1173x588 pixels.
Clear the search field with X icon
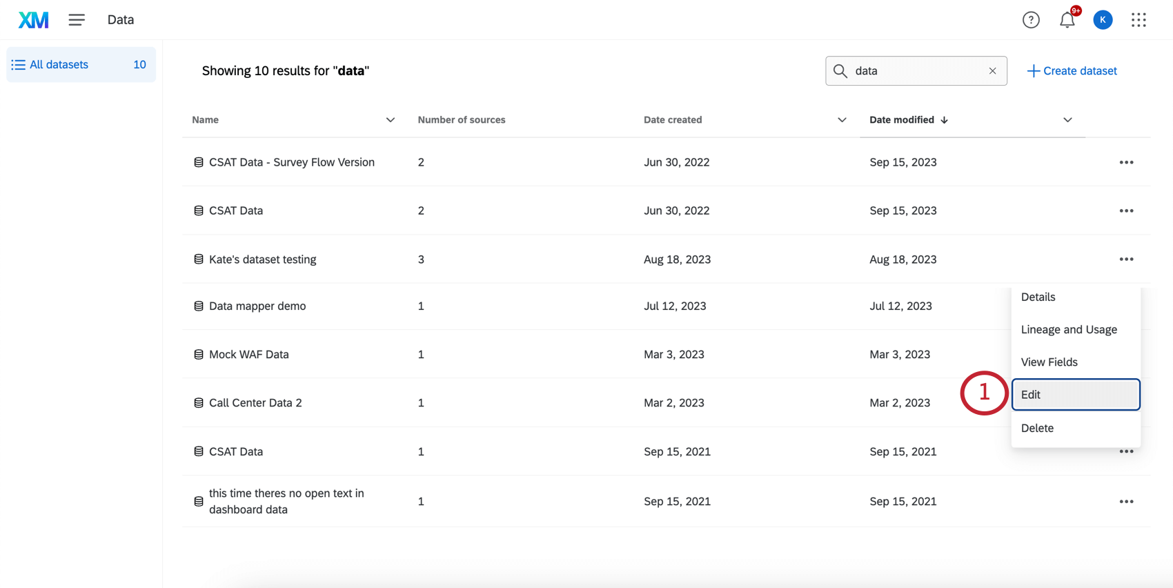[x=992, y=71]
